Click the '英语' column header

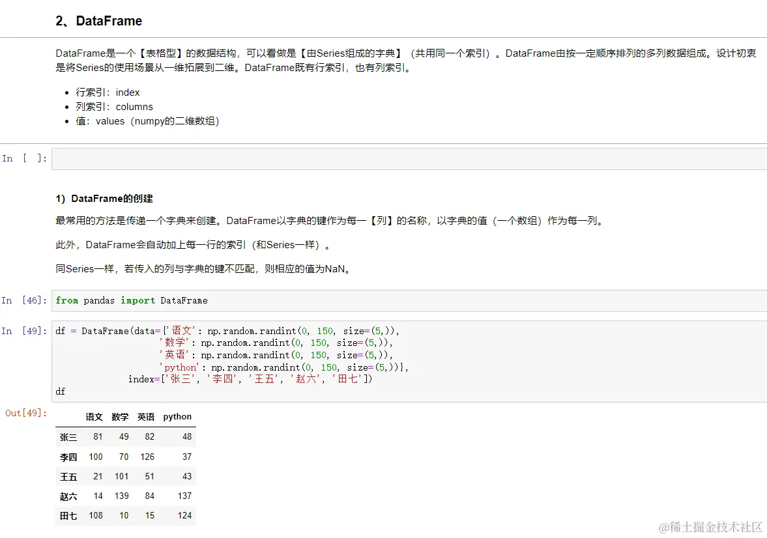[x=146, y=417]
